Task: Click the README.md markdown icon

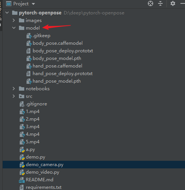Action: point(22,180)
